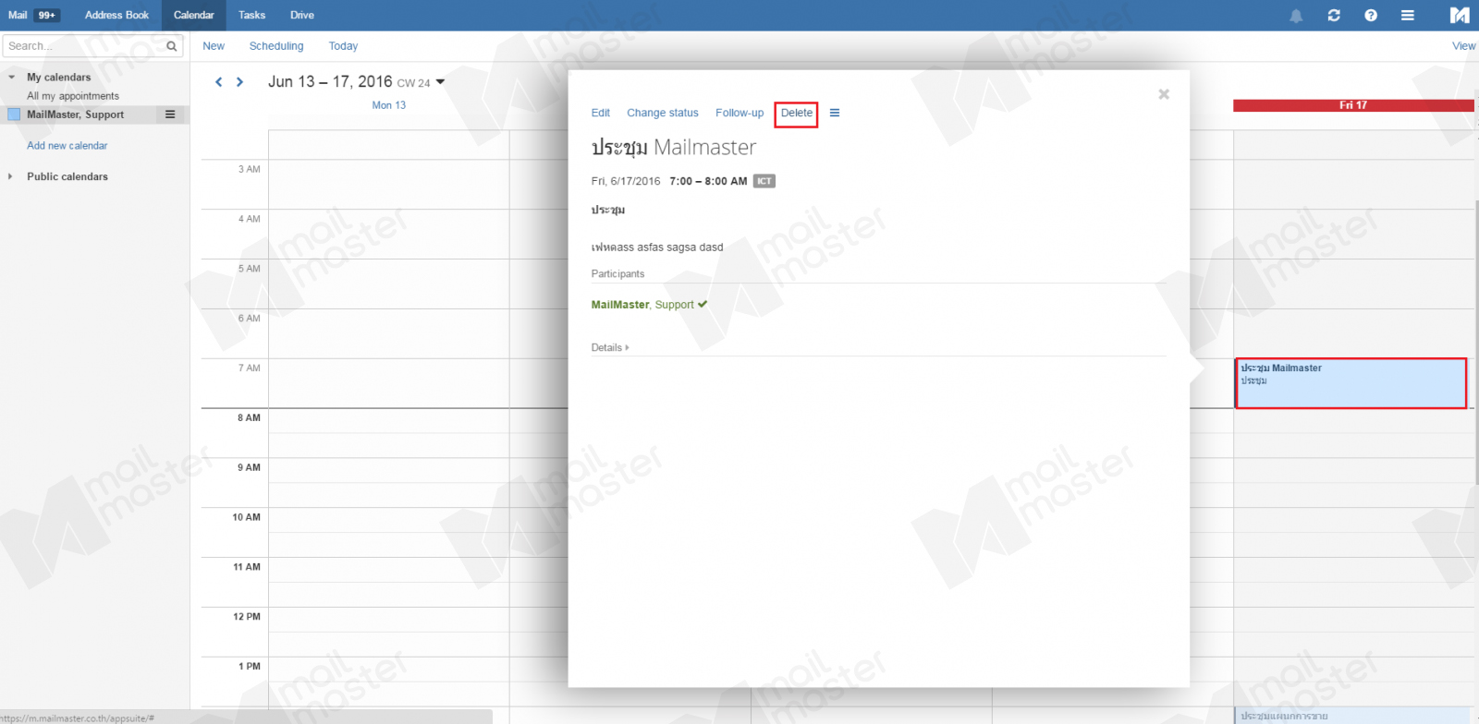Go to previous week arrow
The width and height of the screenshot is (1479, 724).
[219, 82]
